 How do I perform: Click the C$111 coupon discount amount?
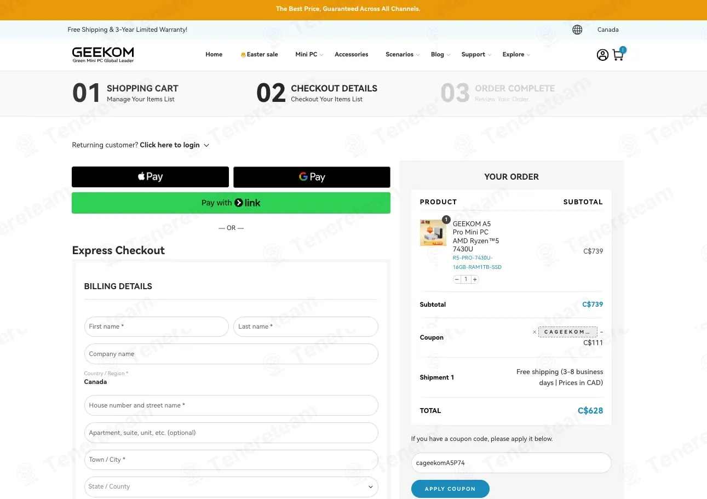[593, 343]
